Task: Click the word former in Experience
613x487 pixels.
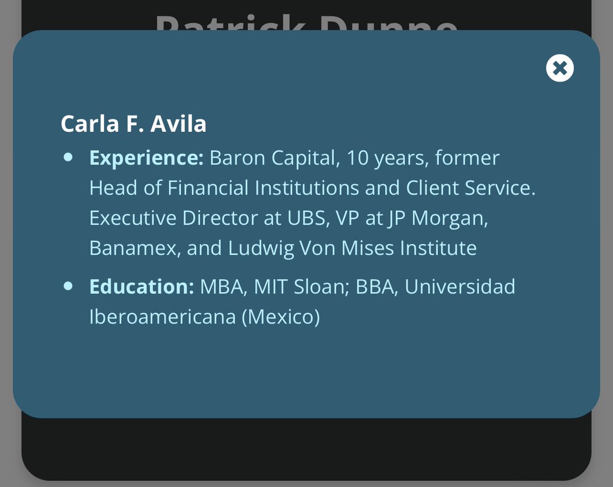Action: tap(467, 158)
